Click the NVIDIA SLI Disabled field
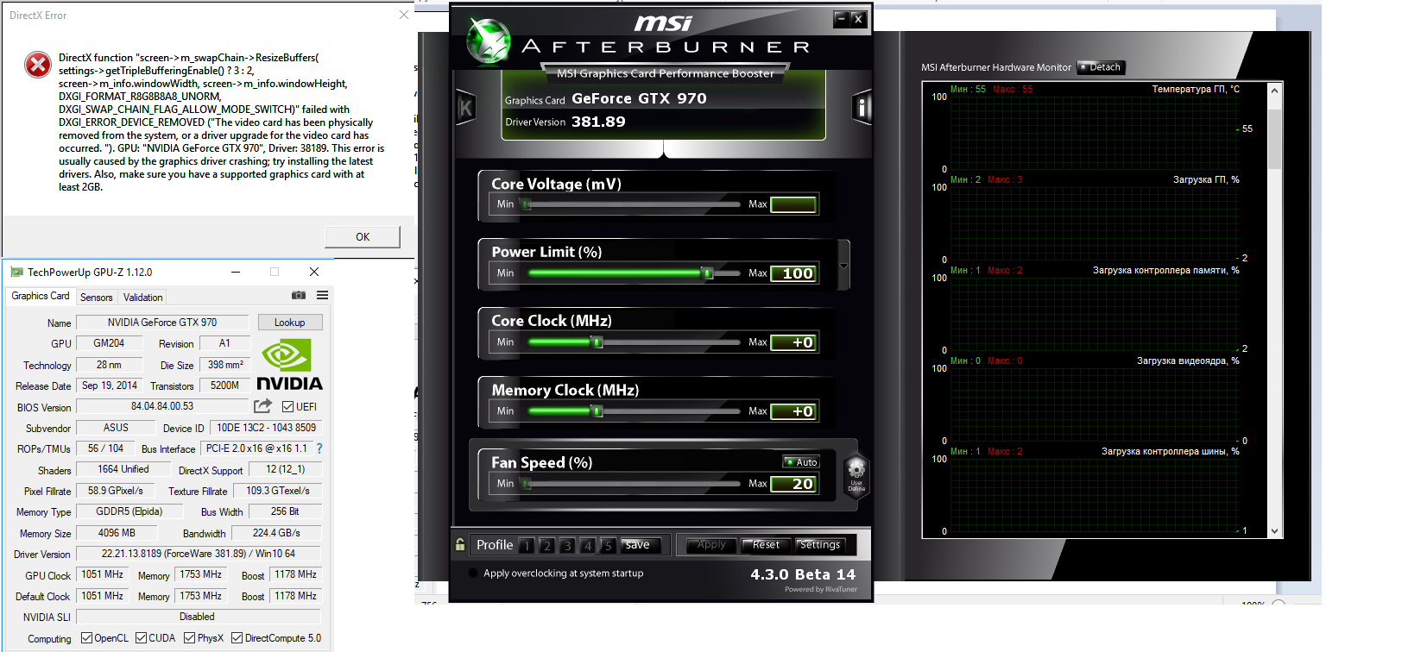Screen dimensions: 1427x652 199,617
